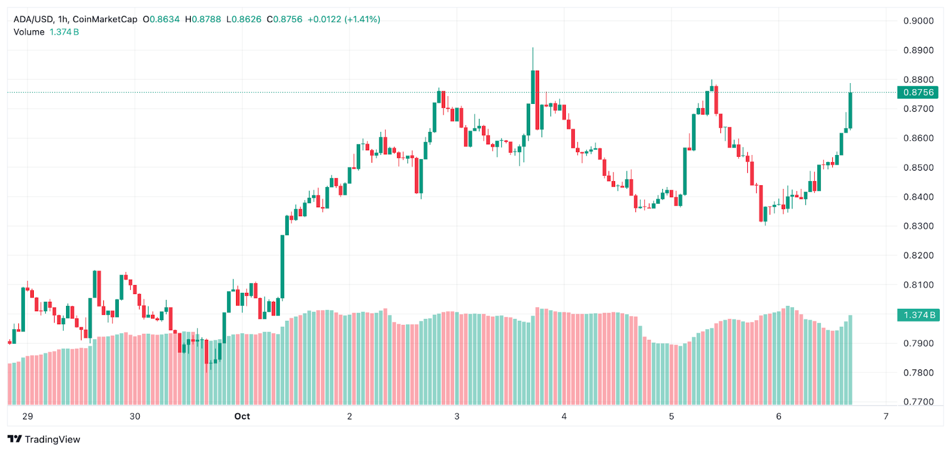Click the high value H0.8788
951x452 pixels.
click(203, 20)
